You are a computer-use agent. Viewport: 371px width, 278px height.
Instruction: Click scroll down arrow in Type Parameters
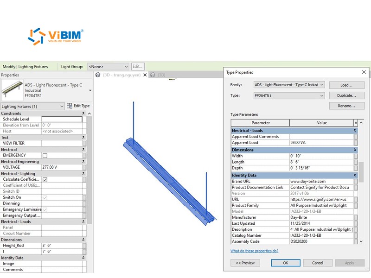(x=361, y=241)
